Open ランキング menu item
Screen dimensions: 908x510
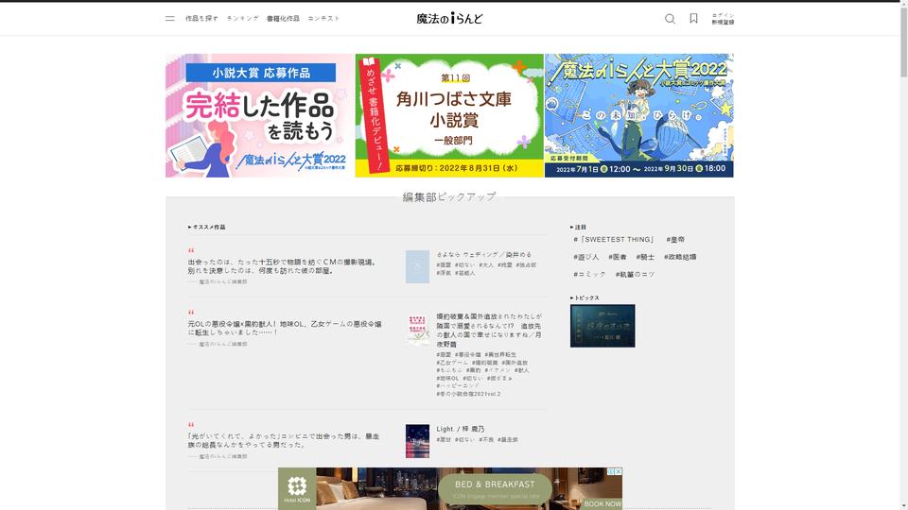coord(243,19)
